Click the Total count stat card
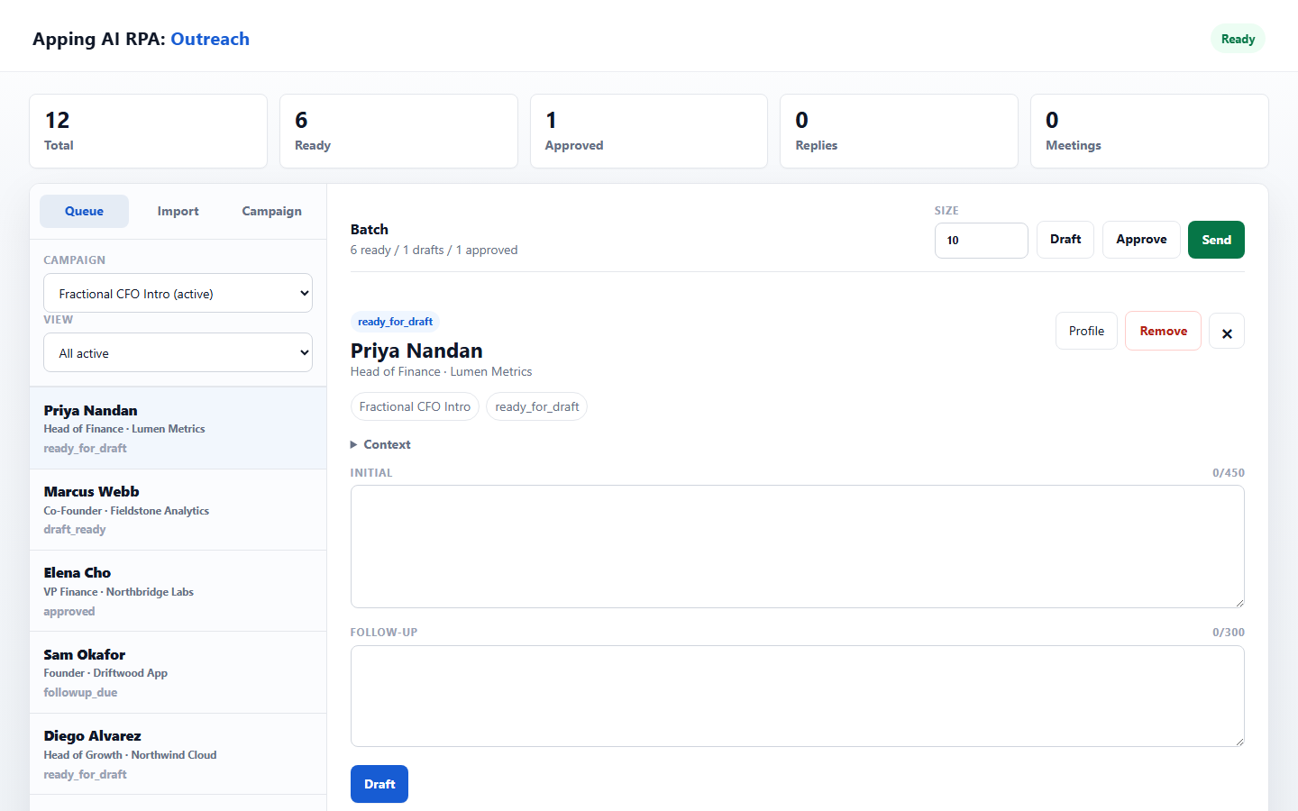 click(148, 131)
